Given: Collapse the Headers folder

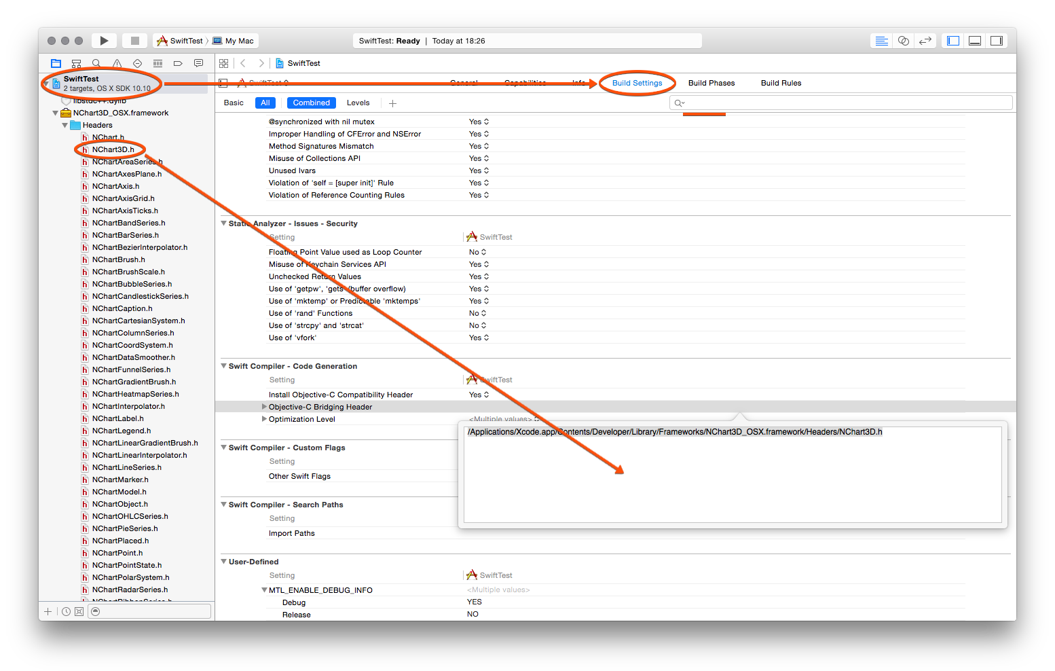Looking at the screenshot, I should tap(65, 126).
